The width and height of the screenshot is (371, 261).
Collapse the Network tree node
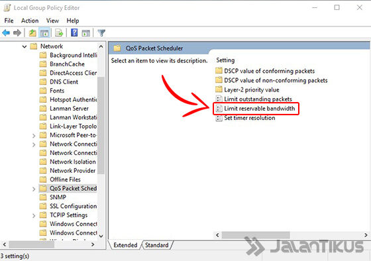coord(25,46)
